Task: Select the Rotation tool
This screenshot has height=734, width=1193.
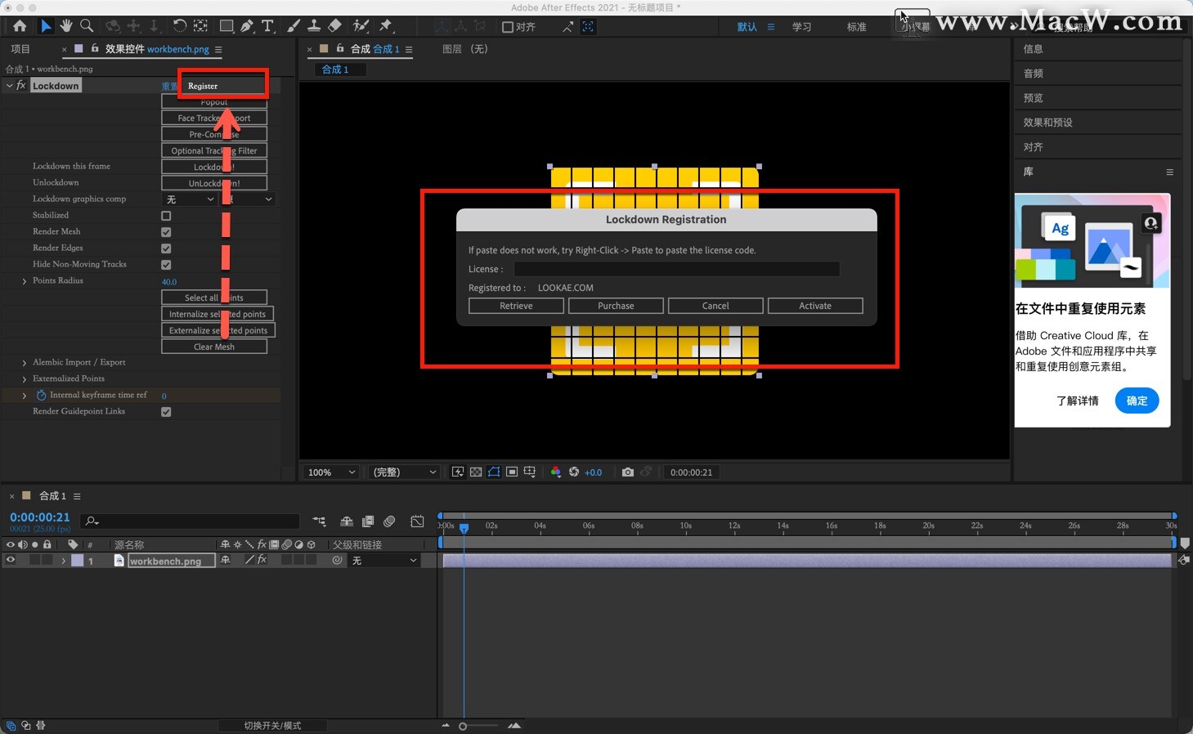Action: pos(180,26)
